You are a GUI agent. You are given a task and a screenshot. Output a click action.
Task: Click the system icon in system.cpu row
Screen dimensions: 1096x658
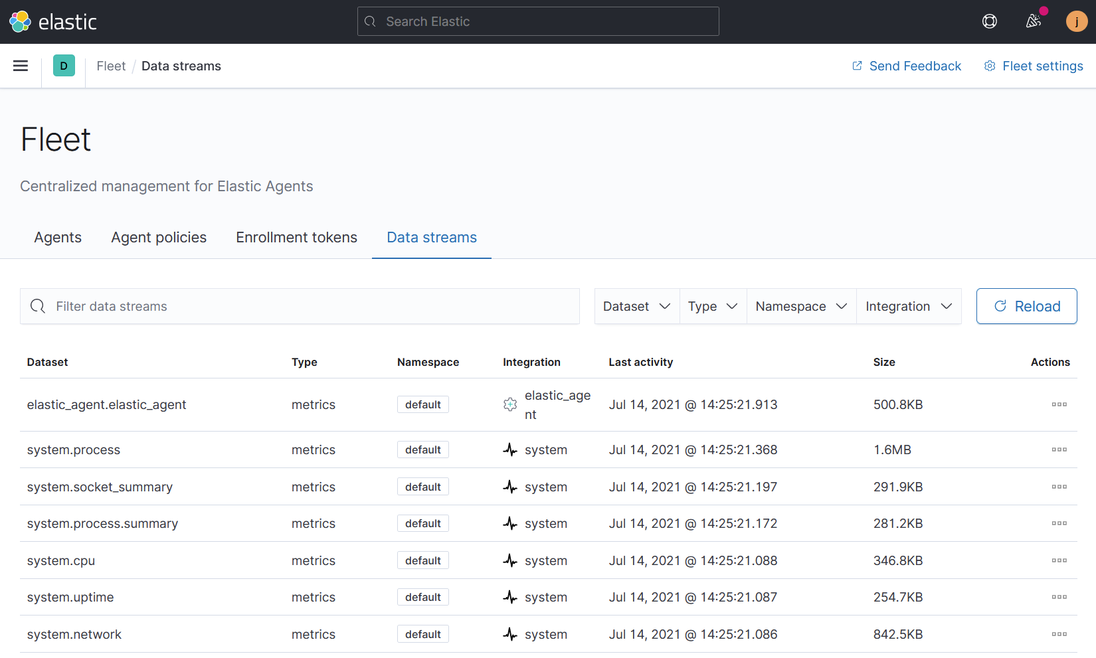point(510,560)
